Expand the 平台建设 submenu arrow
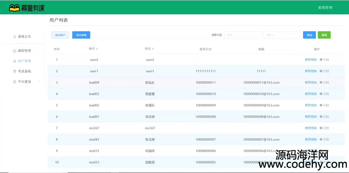The image size is (349, 173). click(x=39, y=82)
